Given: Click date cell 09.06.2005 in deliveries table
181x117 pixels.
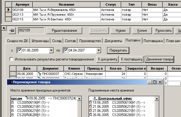Looking at the screenshot, I should 27,74.
